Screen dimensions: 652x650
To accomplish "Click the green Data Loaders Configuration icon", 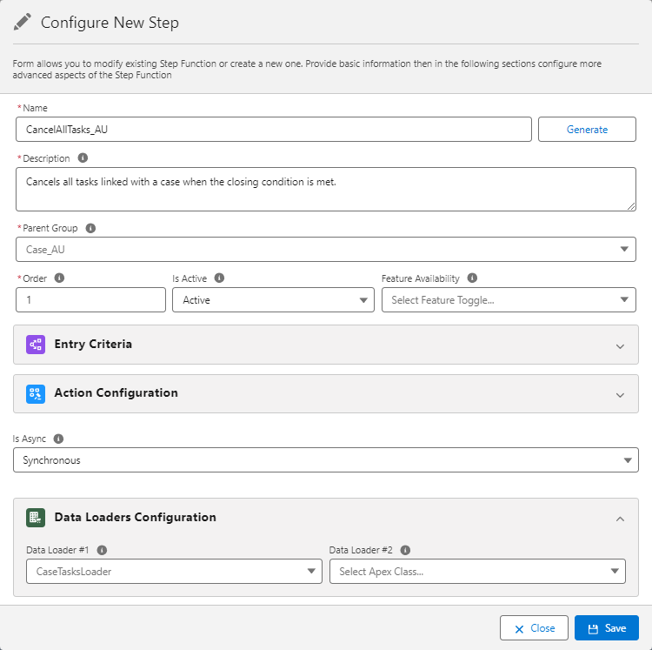I will [x=36, y=518].
